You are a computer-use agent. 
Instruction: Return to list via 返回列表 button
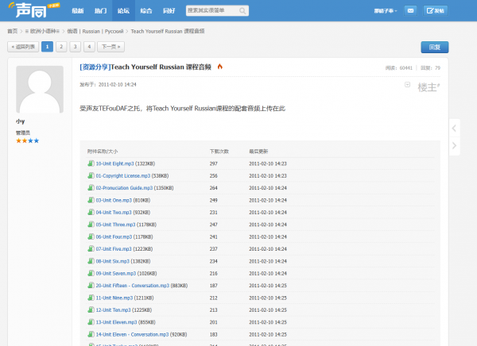pos(23,47)
